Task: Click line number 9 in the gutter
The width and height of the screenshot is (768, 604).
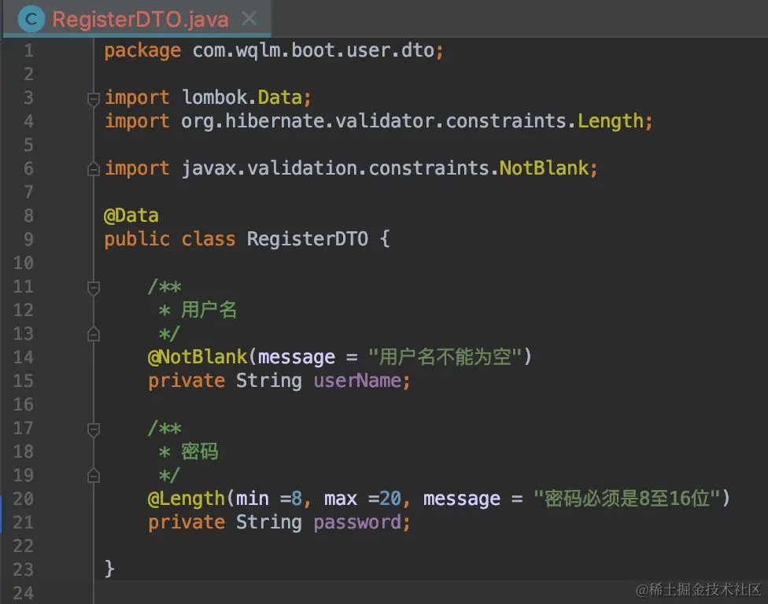Action: (x=29, y=239)
